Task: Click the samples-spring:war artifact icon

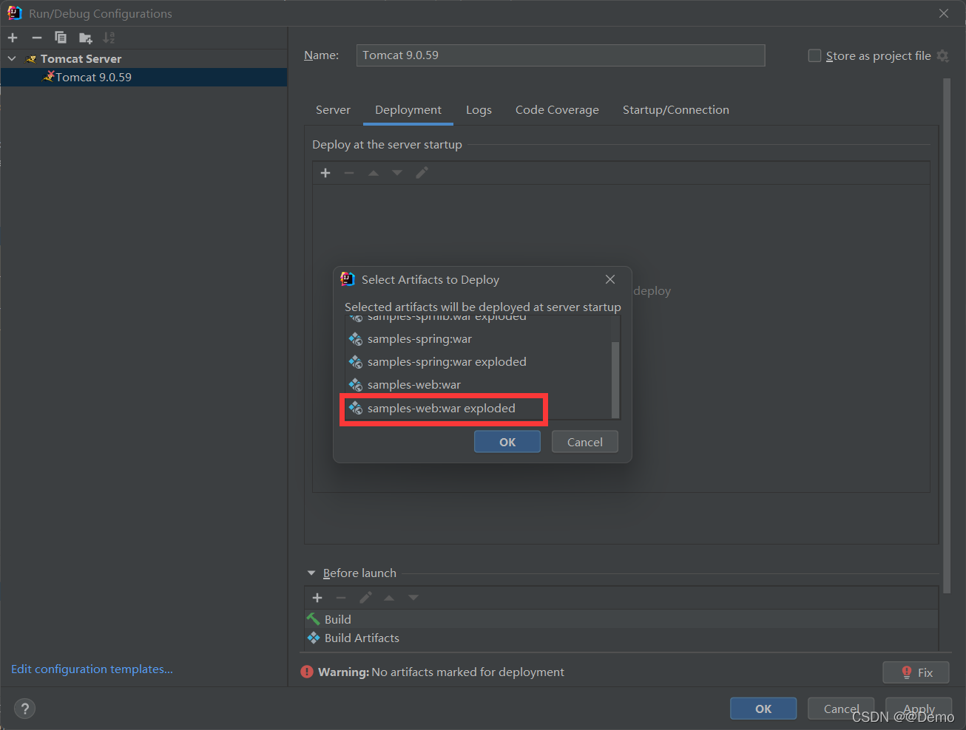Action: 356,339
